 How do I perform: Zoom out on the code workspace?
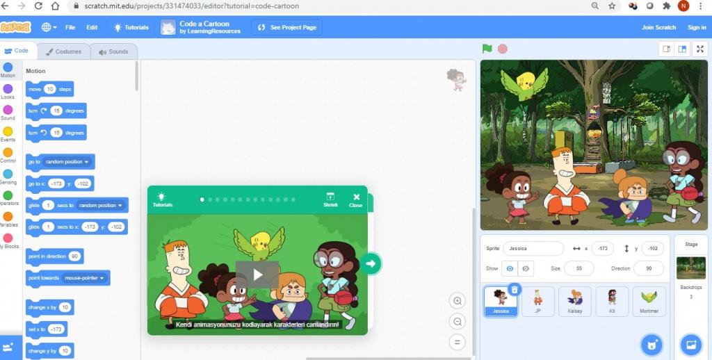[457, 321]
